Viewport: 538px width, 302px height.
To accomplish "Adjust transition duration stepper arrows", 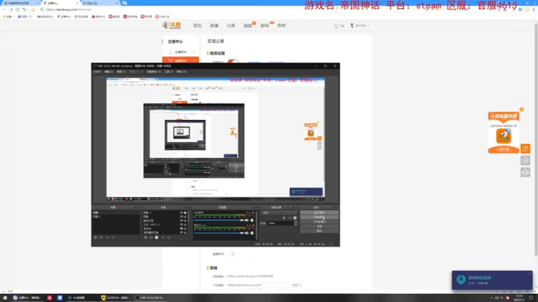I will coord(296,223).
